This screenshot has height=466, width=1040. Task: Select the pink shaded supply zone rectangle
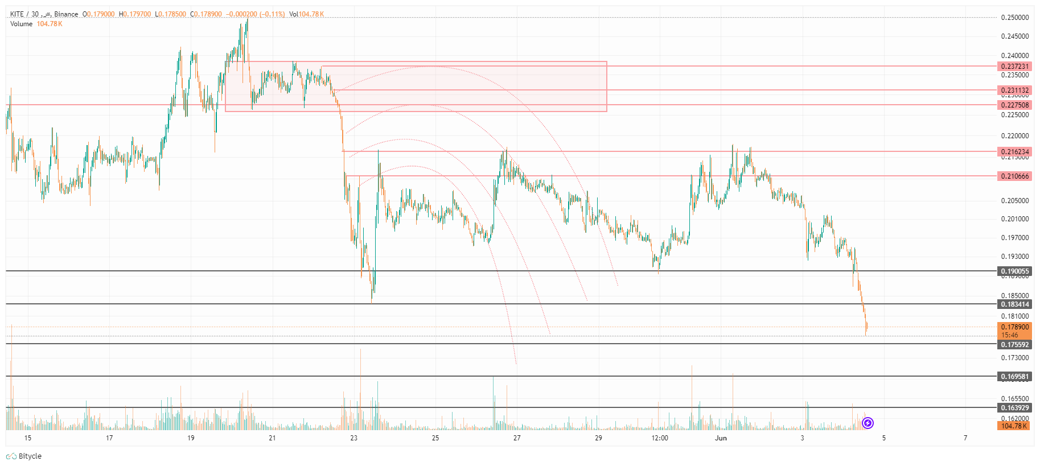(416, 86)
